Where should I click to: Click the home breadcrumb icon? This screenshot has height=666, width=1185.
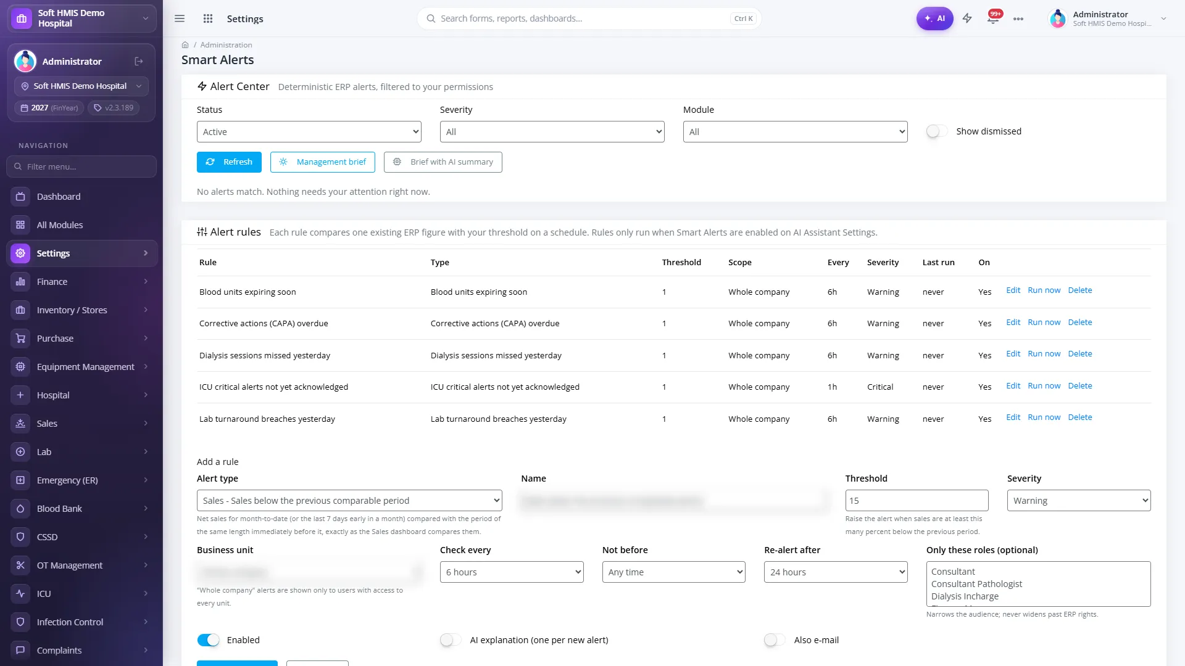185,45
